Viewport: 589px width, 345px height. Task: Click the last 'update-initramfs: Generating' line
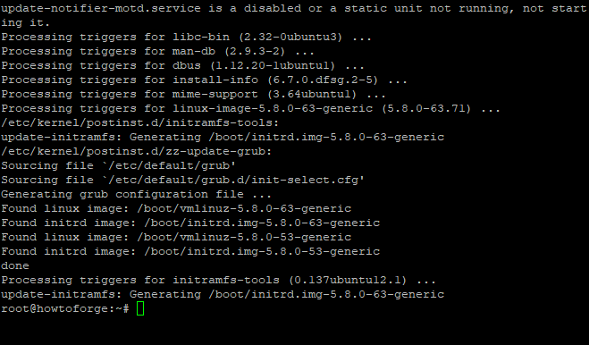(223, 294)
